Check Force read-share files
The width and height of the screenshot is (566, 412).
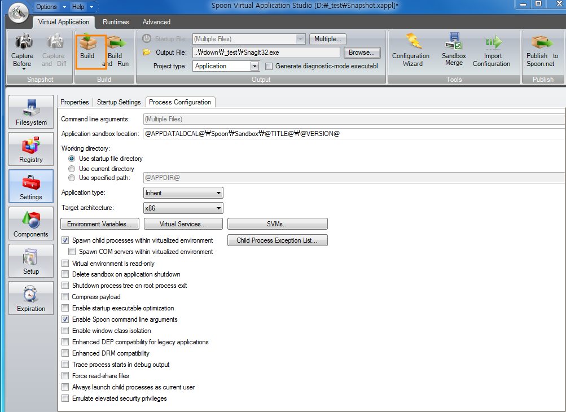pos(65,375)
